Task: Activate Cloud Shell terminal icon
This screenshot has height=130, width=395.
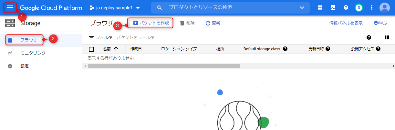Action: [x=333, y=7]
